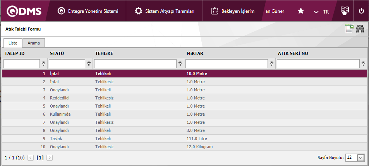Select the Taslak row
Screen dimensions: 369x166
pos(185,139)
